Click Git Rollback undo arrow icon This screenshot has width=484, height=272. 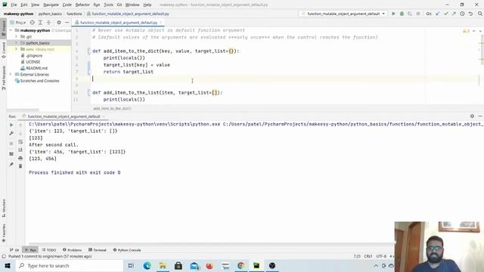[x=470, y=14]
